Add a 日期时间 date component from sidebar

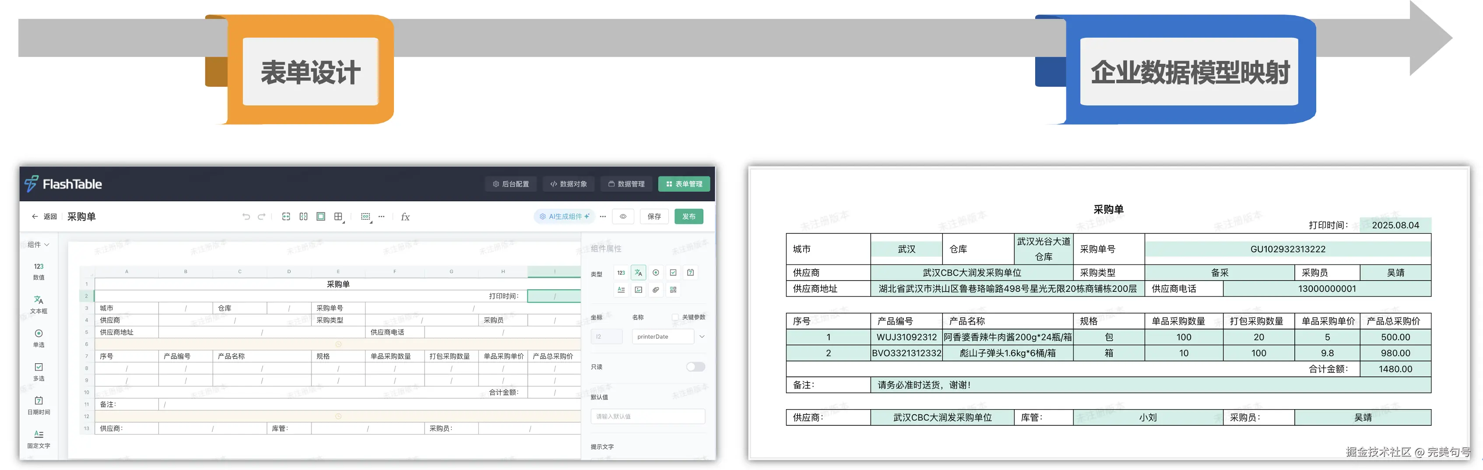[39, 406]
